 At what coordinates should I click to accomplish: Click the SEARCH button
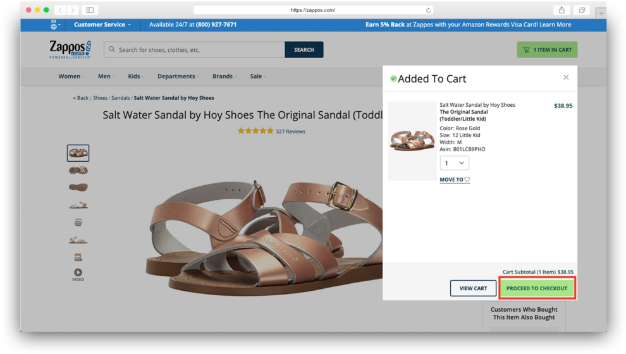[304, 49]
